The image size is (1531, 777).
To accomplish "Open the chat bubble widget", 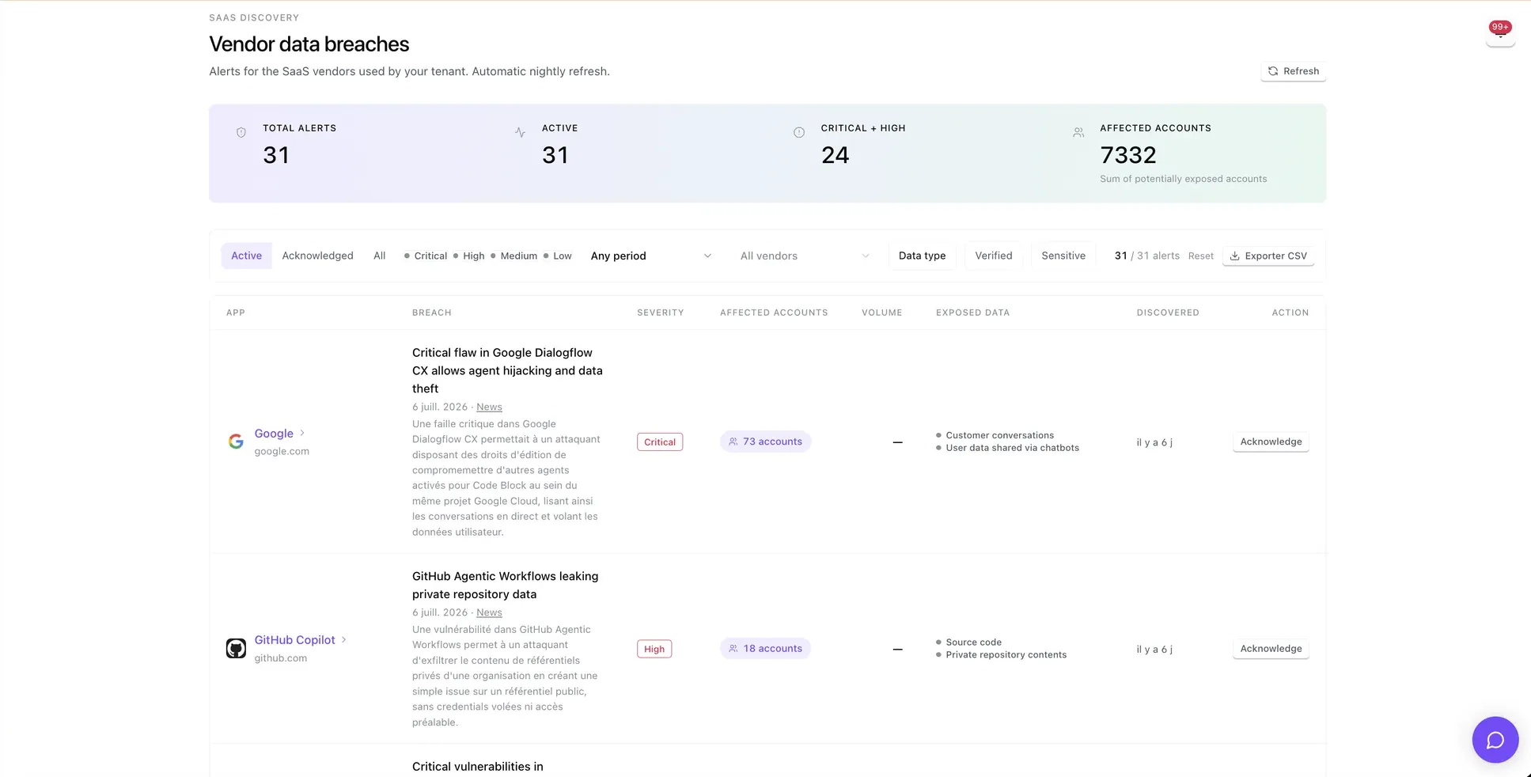I will pyautogui.click(x=1495, y=740).
